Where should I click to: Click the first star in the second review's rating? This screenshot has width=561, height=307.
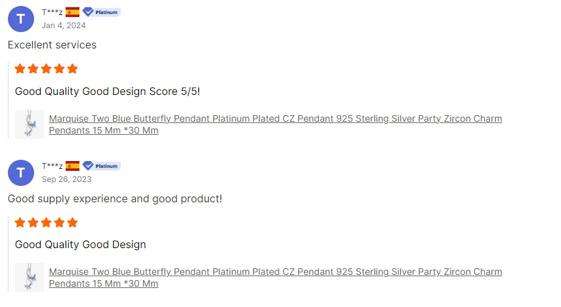(x=20, y=223)
